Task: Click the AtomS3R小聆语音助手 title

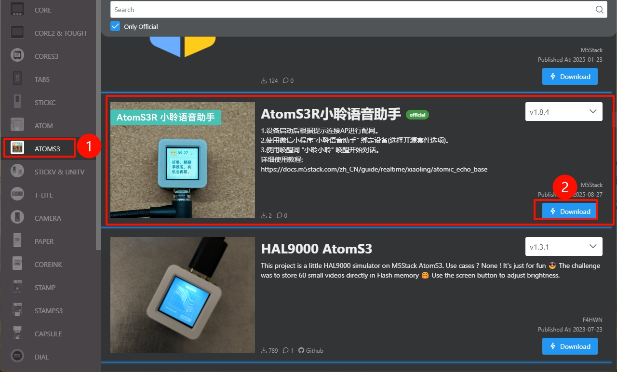Action: click(331, 114)
